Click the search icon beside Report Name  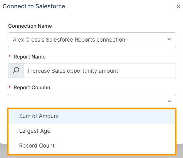(16, 71)
